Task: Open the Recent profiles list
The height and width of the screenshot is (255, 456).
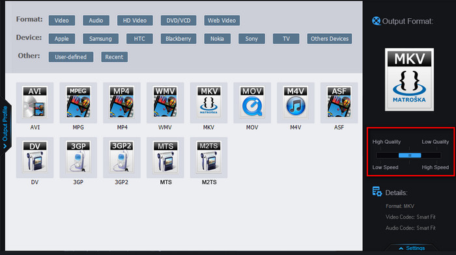Action: 114,57
